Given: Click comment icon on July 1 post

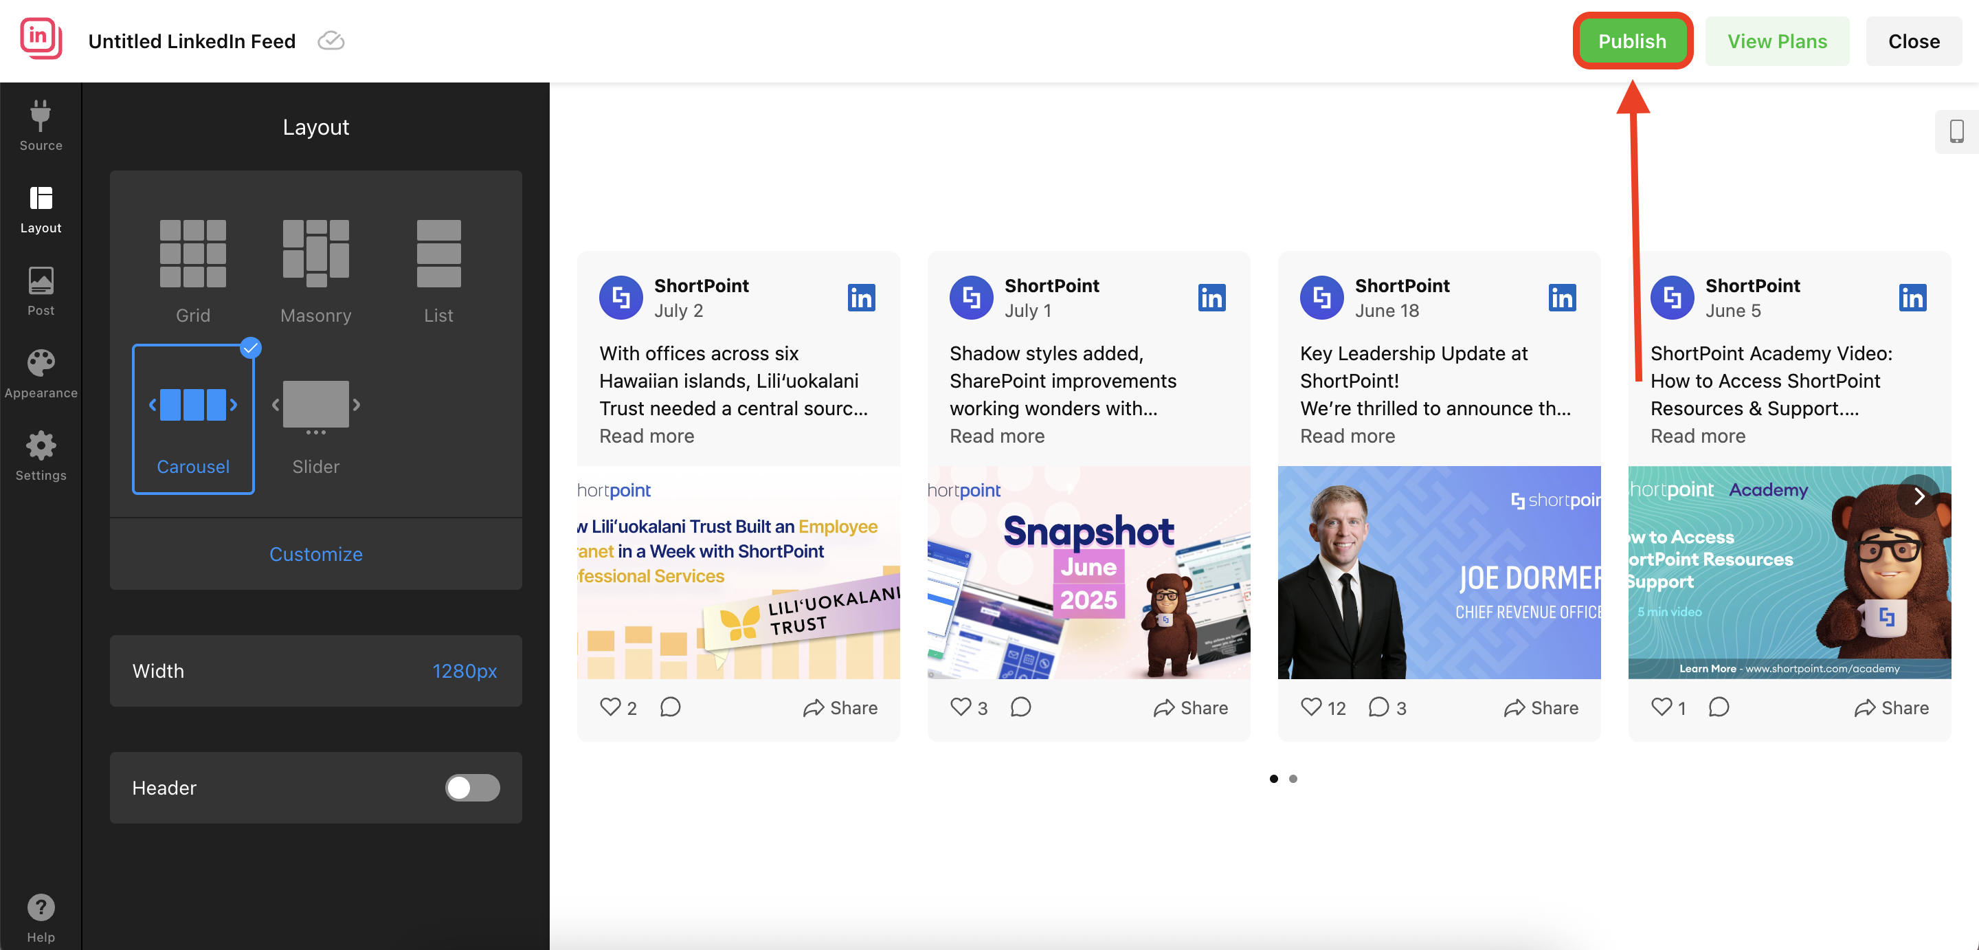Looking at the screenshot, I should click(x=1020, y=707).
